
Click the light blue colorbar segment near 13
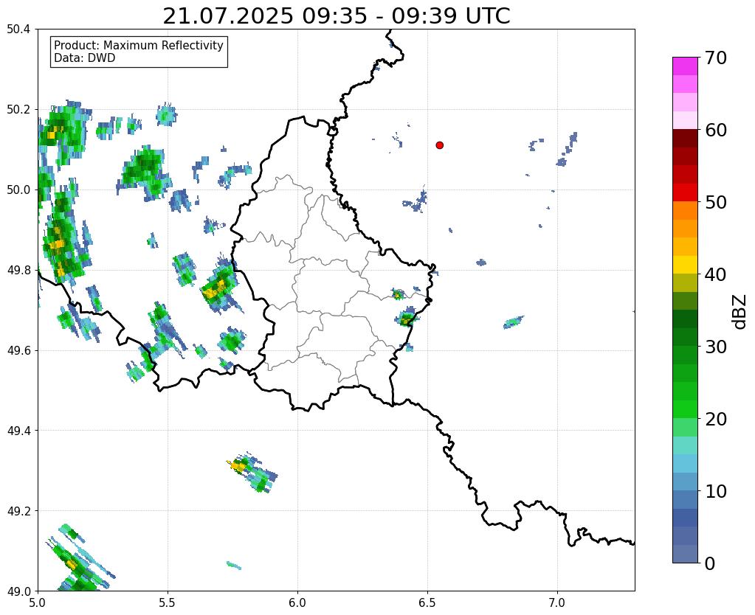[x=685, y=463]
